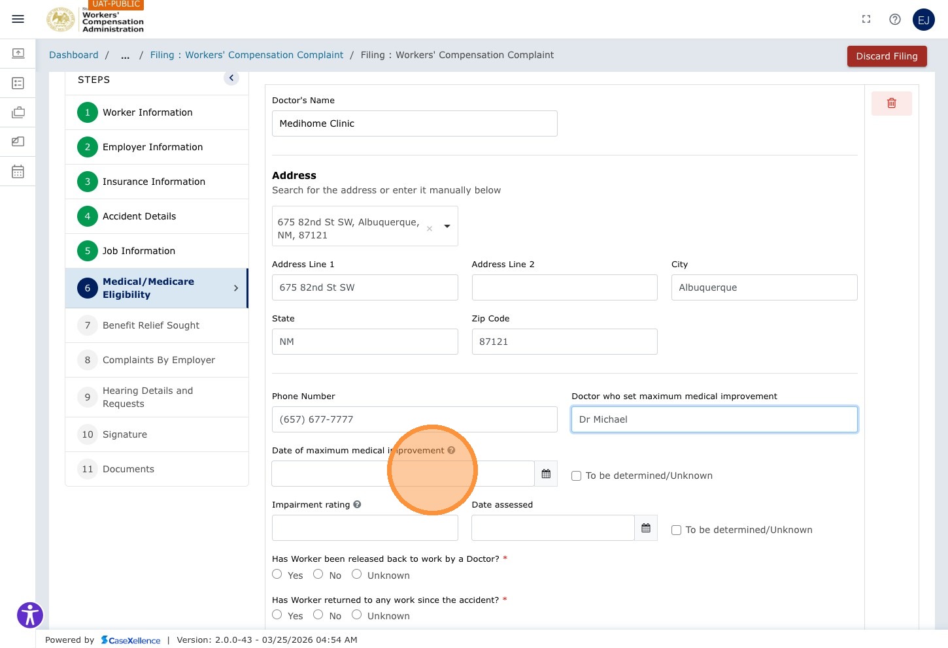Open the checklist icon in left sidebar

tap(18, 83)
